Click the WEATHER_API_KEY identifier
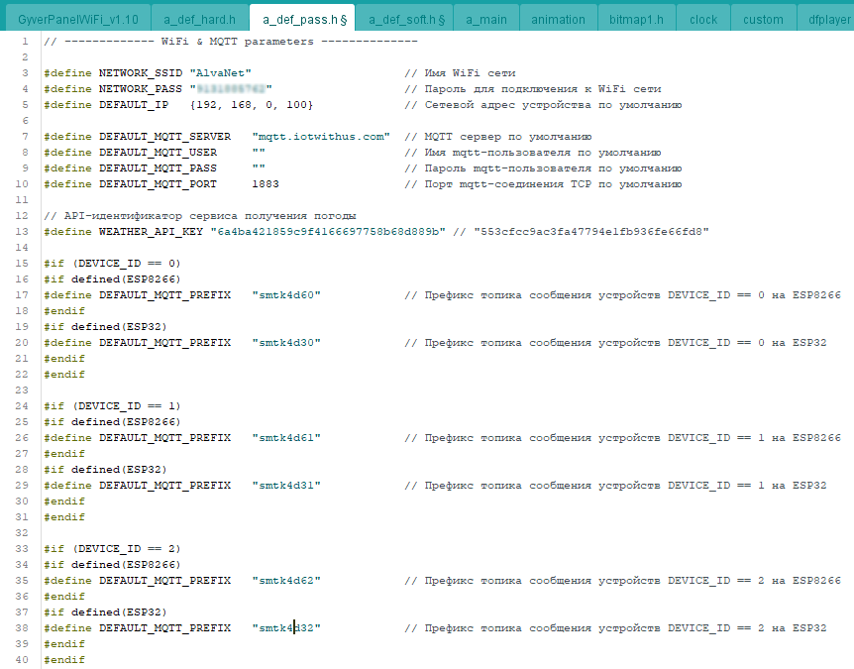This screenshot has height=669, width=854. [x=151, y=232]
